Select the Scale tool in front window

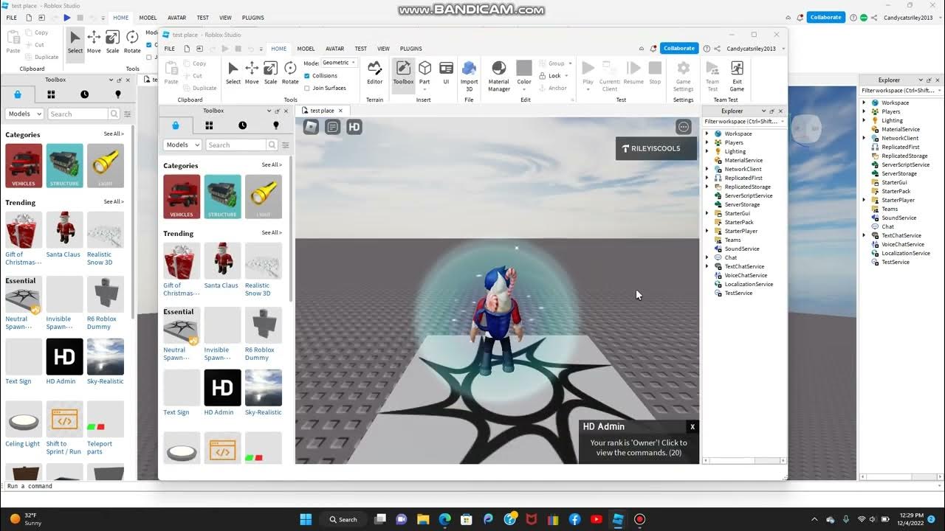pos(270,72)
